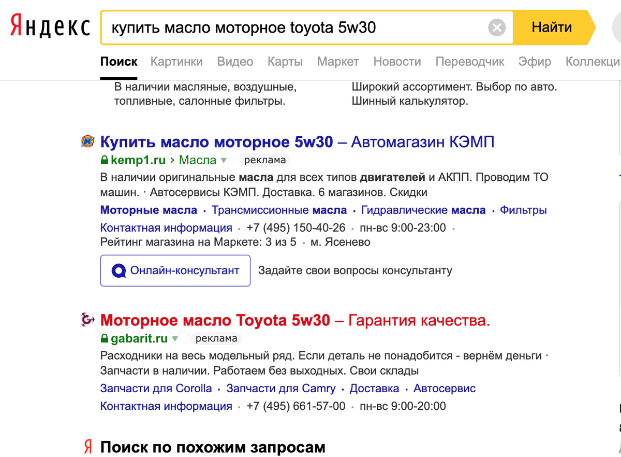Viewport: 621px width, 457px height.
Task: Open the Моторные масла sitelink
Action: pos(149,210)
